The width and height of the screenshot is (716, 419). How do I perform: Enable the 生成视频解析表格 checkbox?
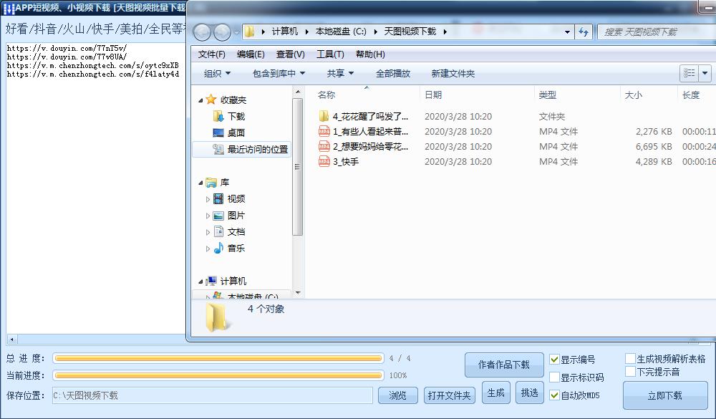point(631,359)
